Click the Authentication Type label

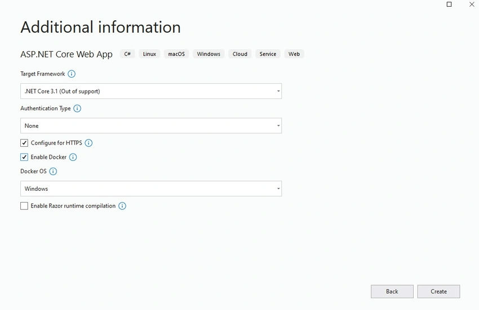(x=46, y=109)
